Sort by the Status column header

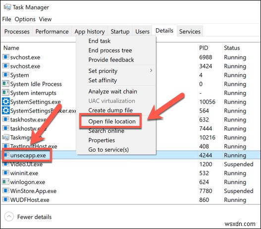tap(232, 48)
